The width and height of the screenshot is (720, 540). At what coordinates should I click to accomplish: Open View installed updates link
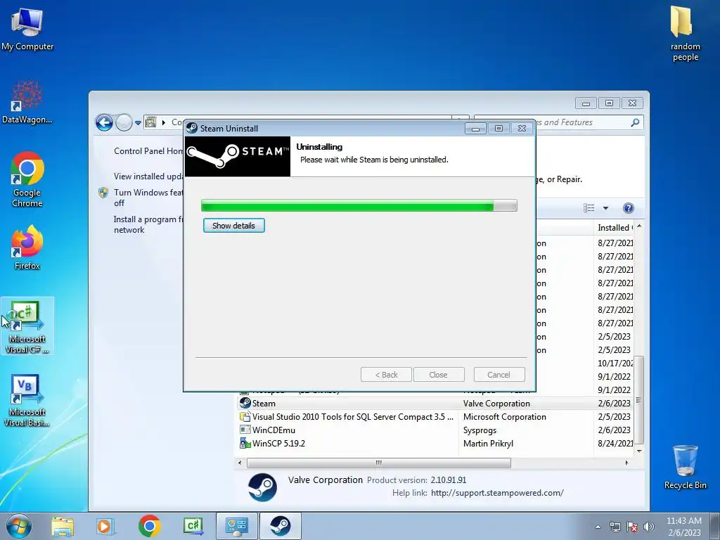coord(148,176)
